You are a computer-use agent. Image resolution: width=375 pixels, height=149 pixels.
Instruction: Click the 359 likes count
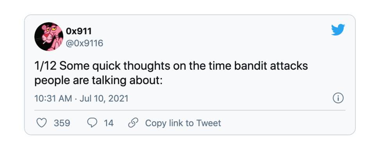tap(62, 123)
